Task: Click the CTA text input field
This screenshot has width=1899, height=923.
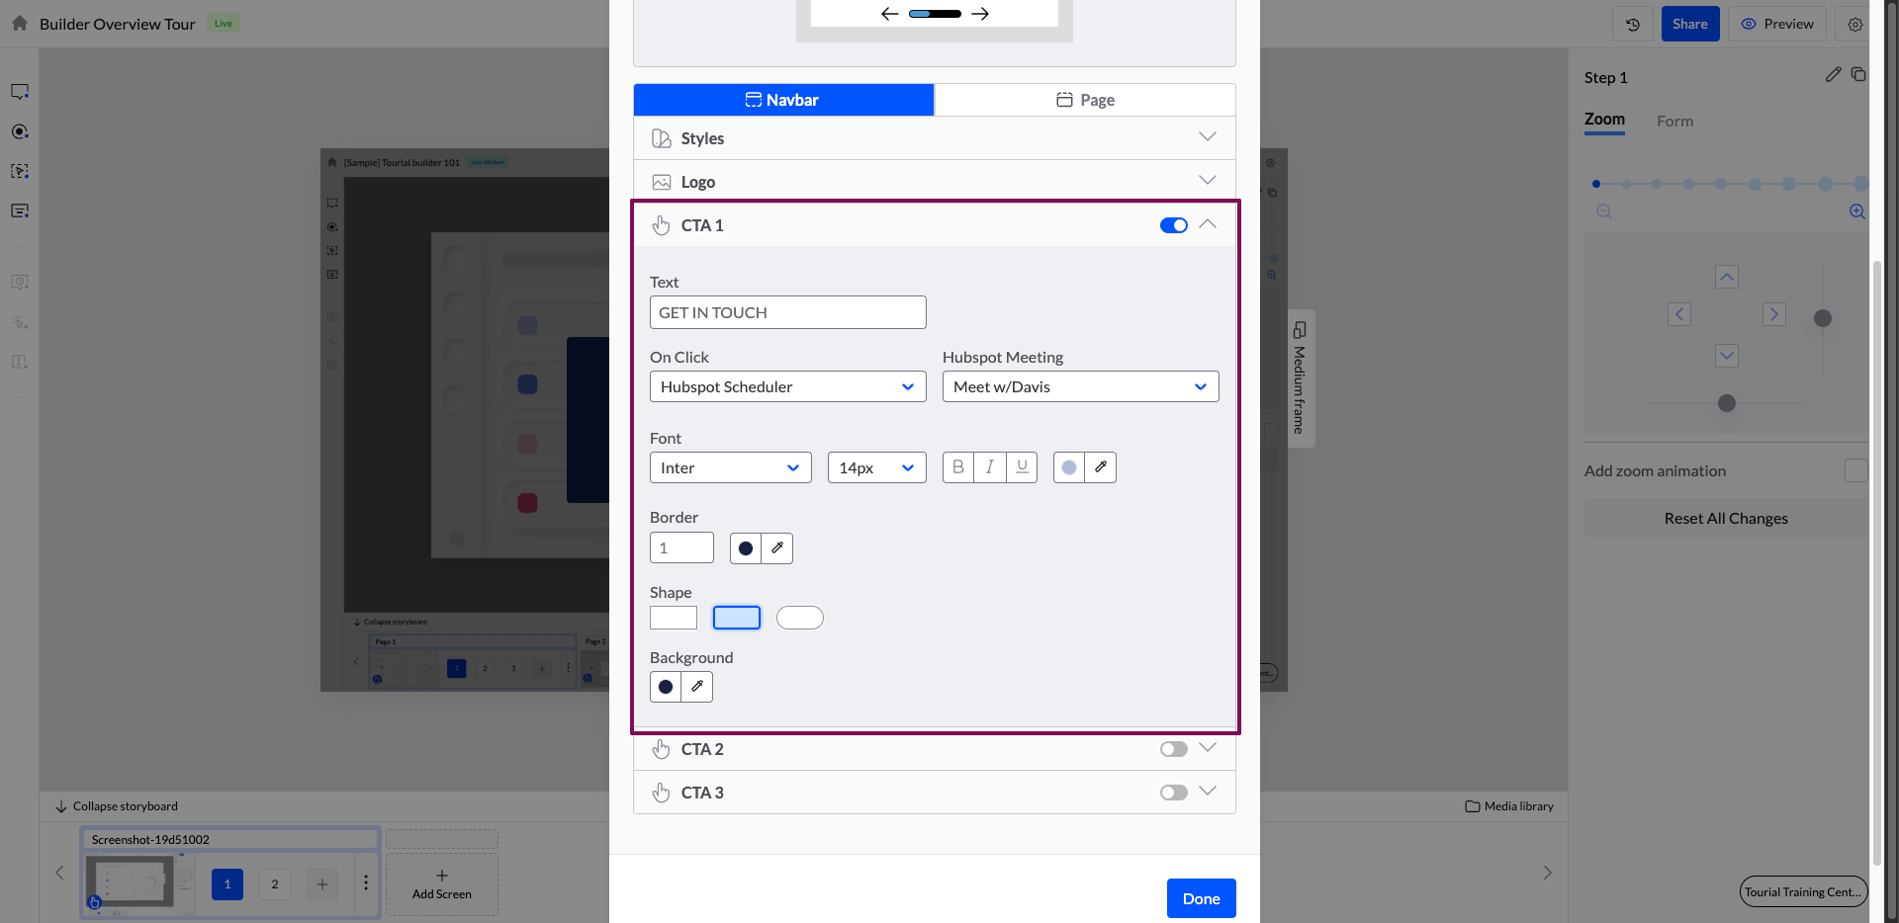Action: point(787,312)
